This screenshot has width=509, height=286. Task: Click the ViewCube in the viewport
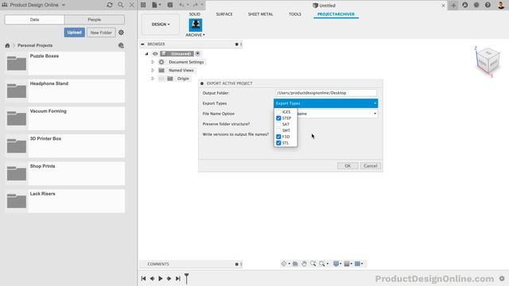(487, 62)
